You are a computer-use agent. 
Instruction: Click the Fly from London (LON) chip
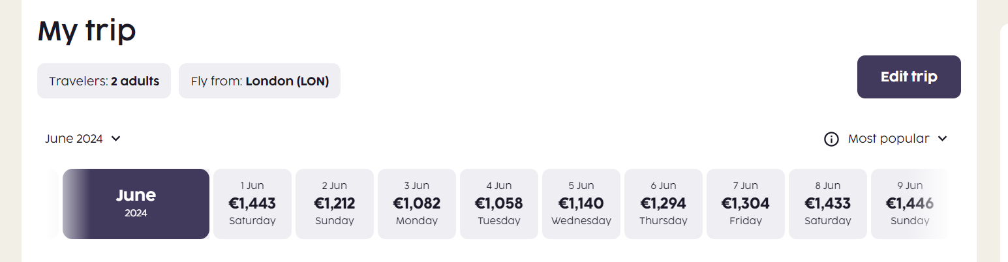pyautogui.click(x=260, y=81)
